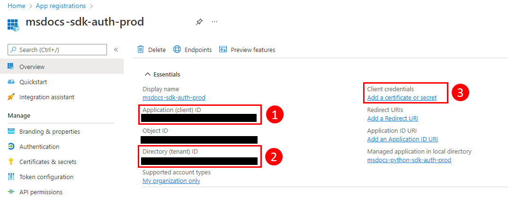Click the app registration grid icon

point(13,25)
